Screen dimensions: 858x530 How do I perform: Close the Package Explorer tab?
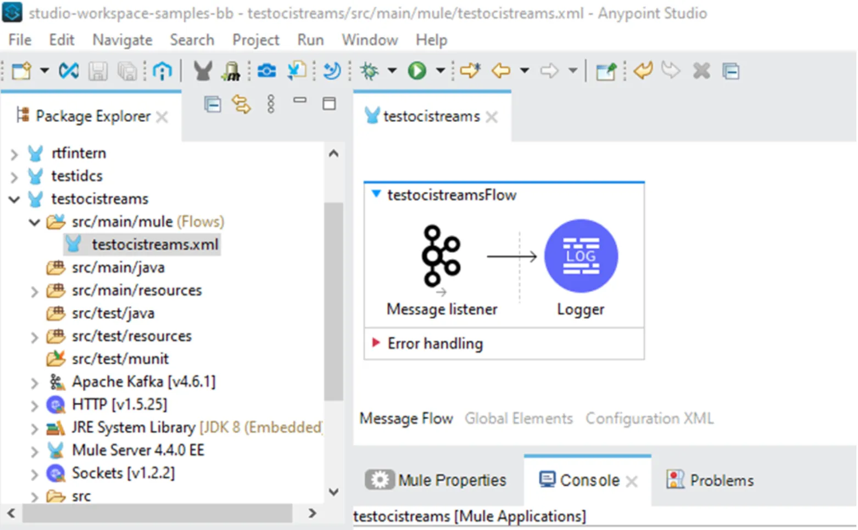click(161, 117)
